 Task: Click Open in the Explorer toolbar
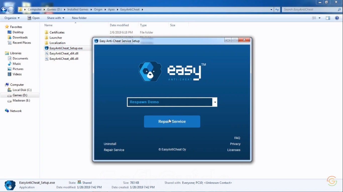tap(33, 18)
